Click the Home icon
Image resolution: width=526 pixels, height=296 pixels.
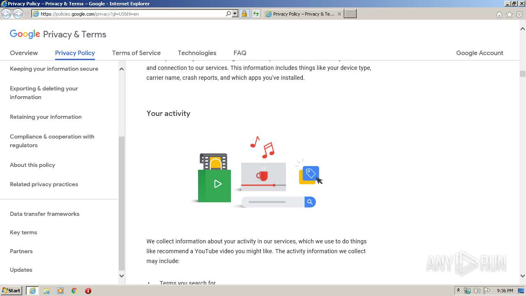point(499,14)
